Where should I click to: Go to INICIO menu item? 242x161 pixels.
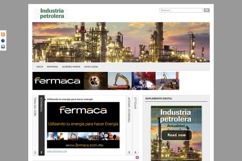tap(40, 67)
